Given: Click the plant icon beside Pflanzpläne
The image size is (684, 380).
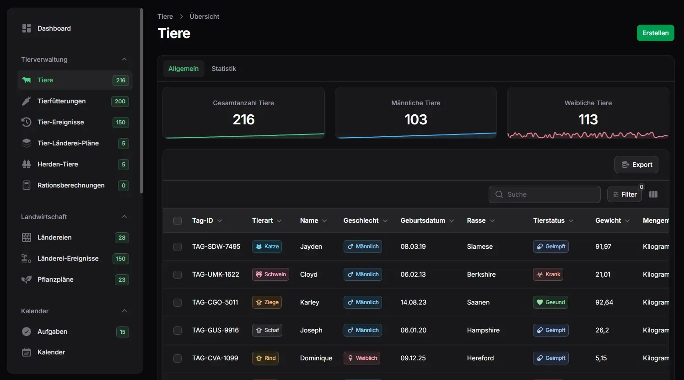Looking at the screenshot, I should [27, 279].
